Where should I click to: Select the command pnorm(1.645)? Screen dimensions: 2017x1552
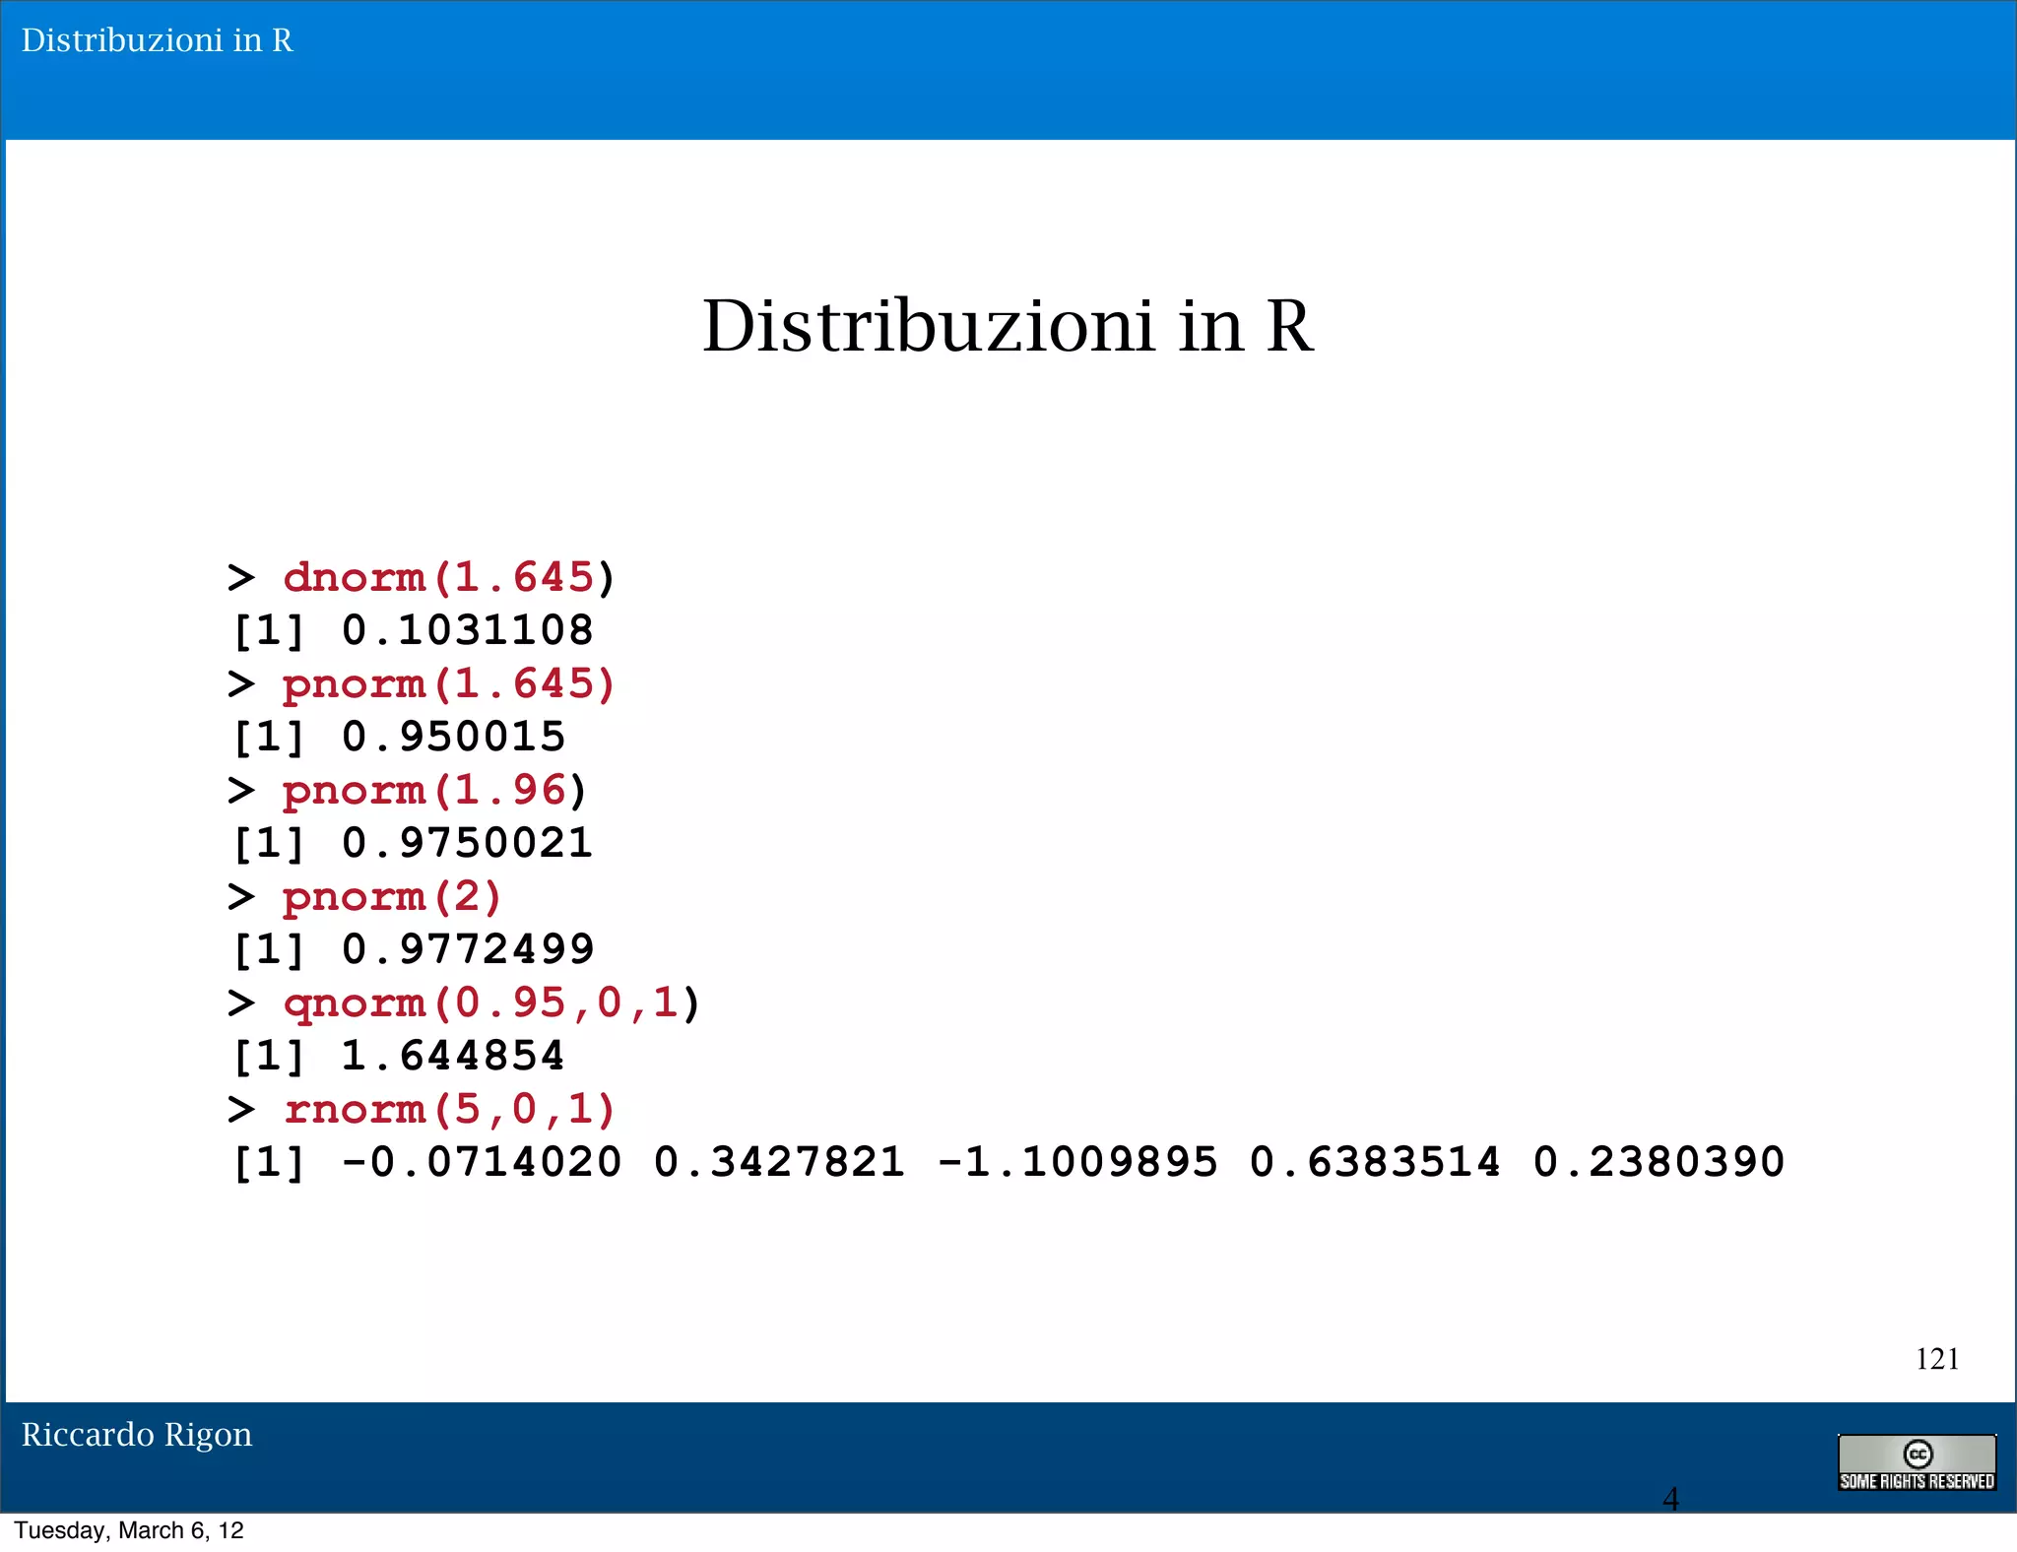(449, 684)
